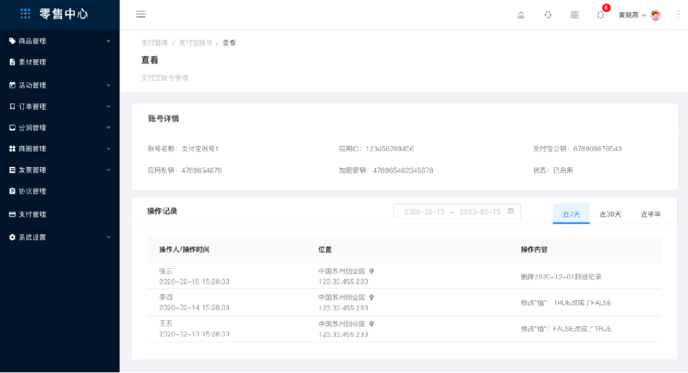The image size is (688, 373).
Task: Click timestamp 2020-02-15 15:28:33
Action: pyautogui.click(x=194, y=281)
